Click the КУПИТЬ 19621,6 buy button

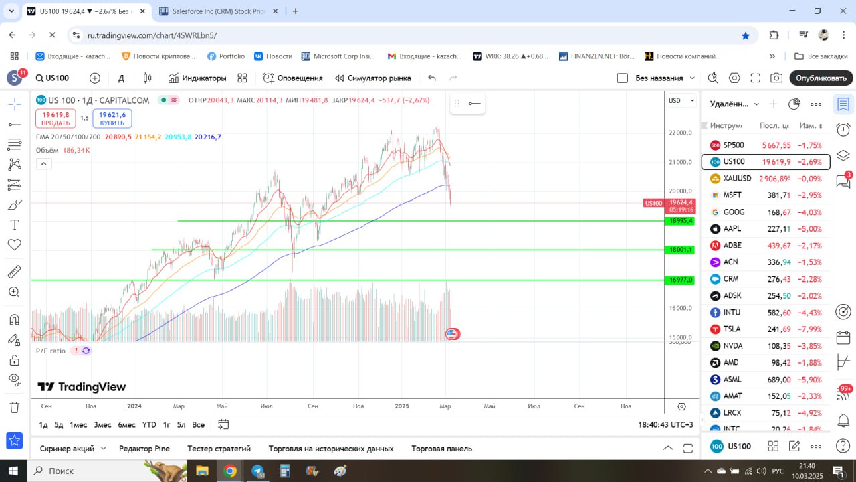pos(112,118)
